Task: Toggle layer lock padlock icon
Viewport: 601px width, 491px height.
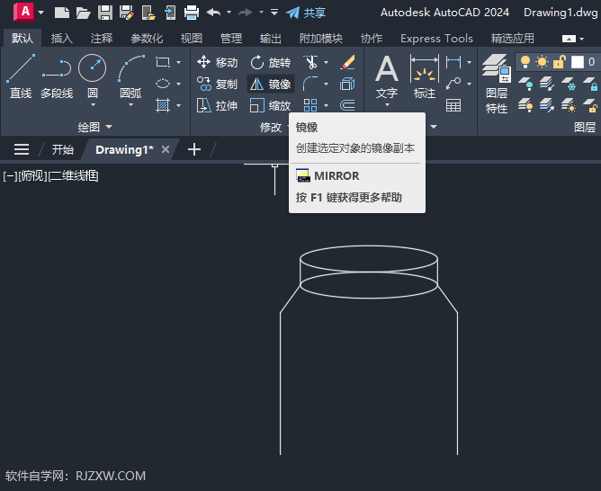Action: click(x=560, y=62)
